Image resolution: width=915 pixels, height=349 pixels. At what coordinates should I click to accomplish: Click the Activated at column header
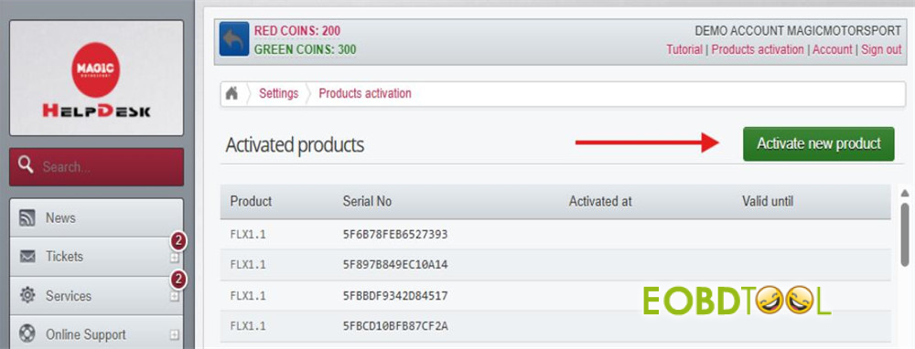click(x=600, y=202)
